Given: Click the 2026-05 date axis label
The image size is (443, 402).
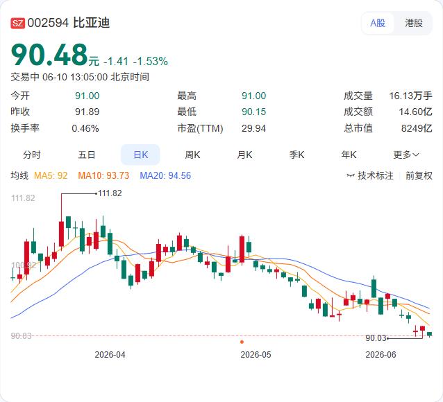Looking at the screenshot, I should pos(256,355).
